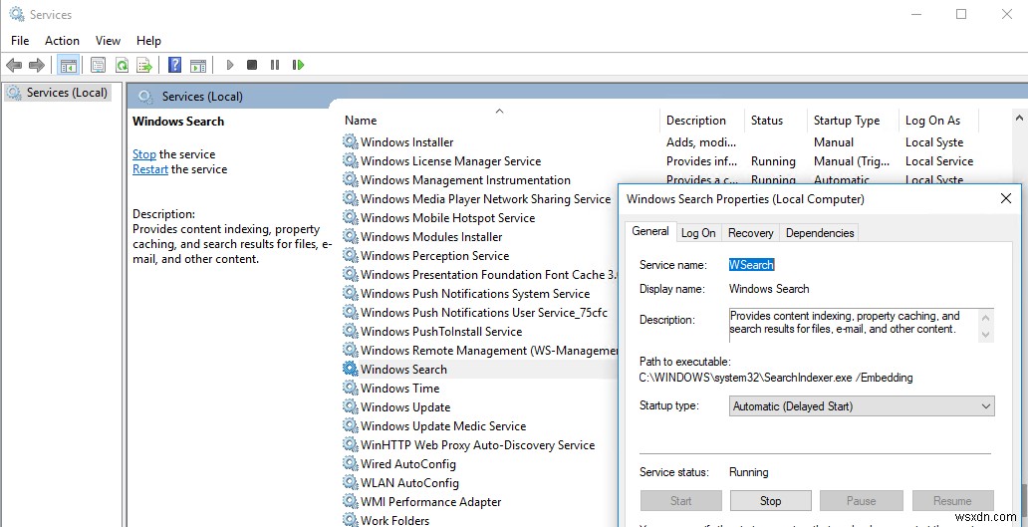The width and height of the screenshot is (1028, 527).
Task: Toggle the Show/Hide Action Pane toolbar icon
Action: pyautogui.click(x=198, y=65)
